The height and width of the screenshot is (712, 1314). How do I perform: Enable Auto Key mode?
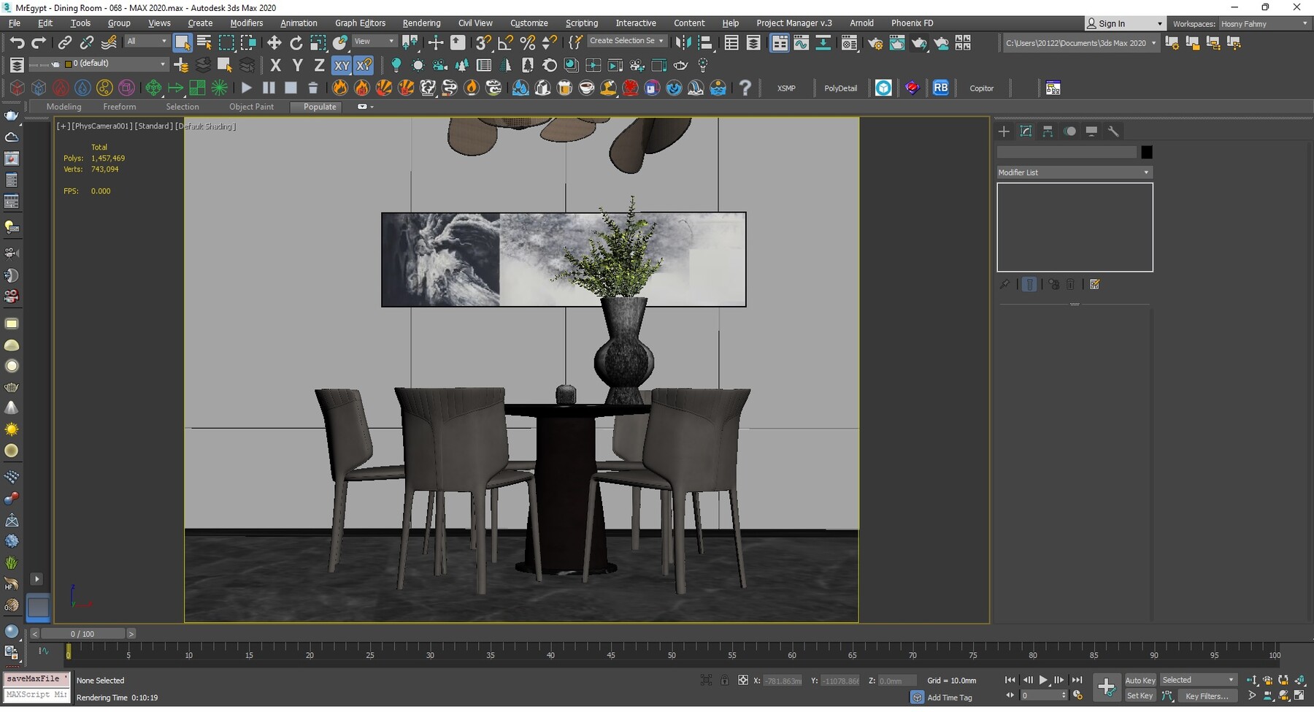point(1140,679)
